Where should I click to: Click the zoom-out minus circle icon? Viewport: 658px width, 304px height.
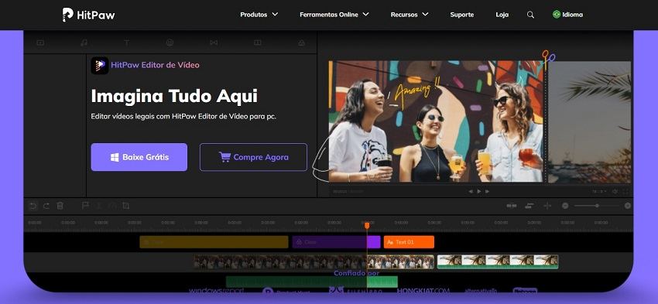pos(565,206)
